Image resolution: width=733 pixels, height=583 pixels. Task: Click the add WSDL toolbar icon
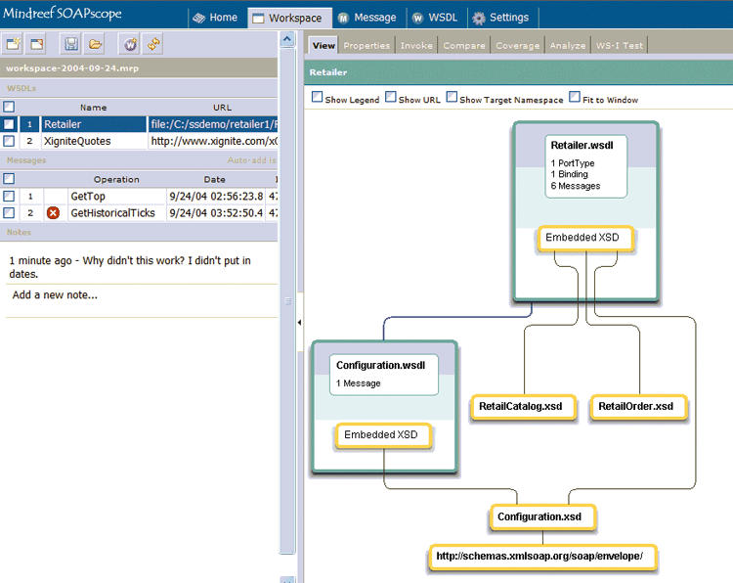129,44
